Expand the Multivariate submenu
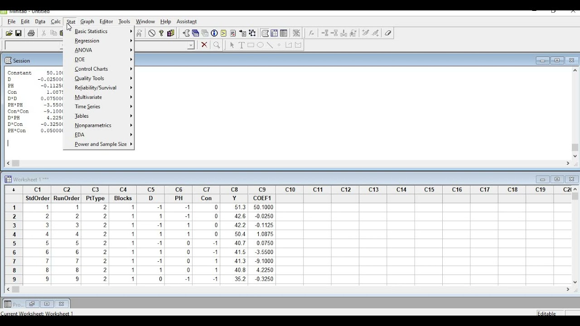The height and width of the screenshot is (326, 580). (99, 97)
